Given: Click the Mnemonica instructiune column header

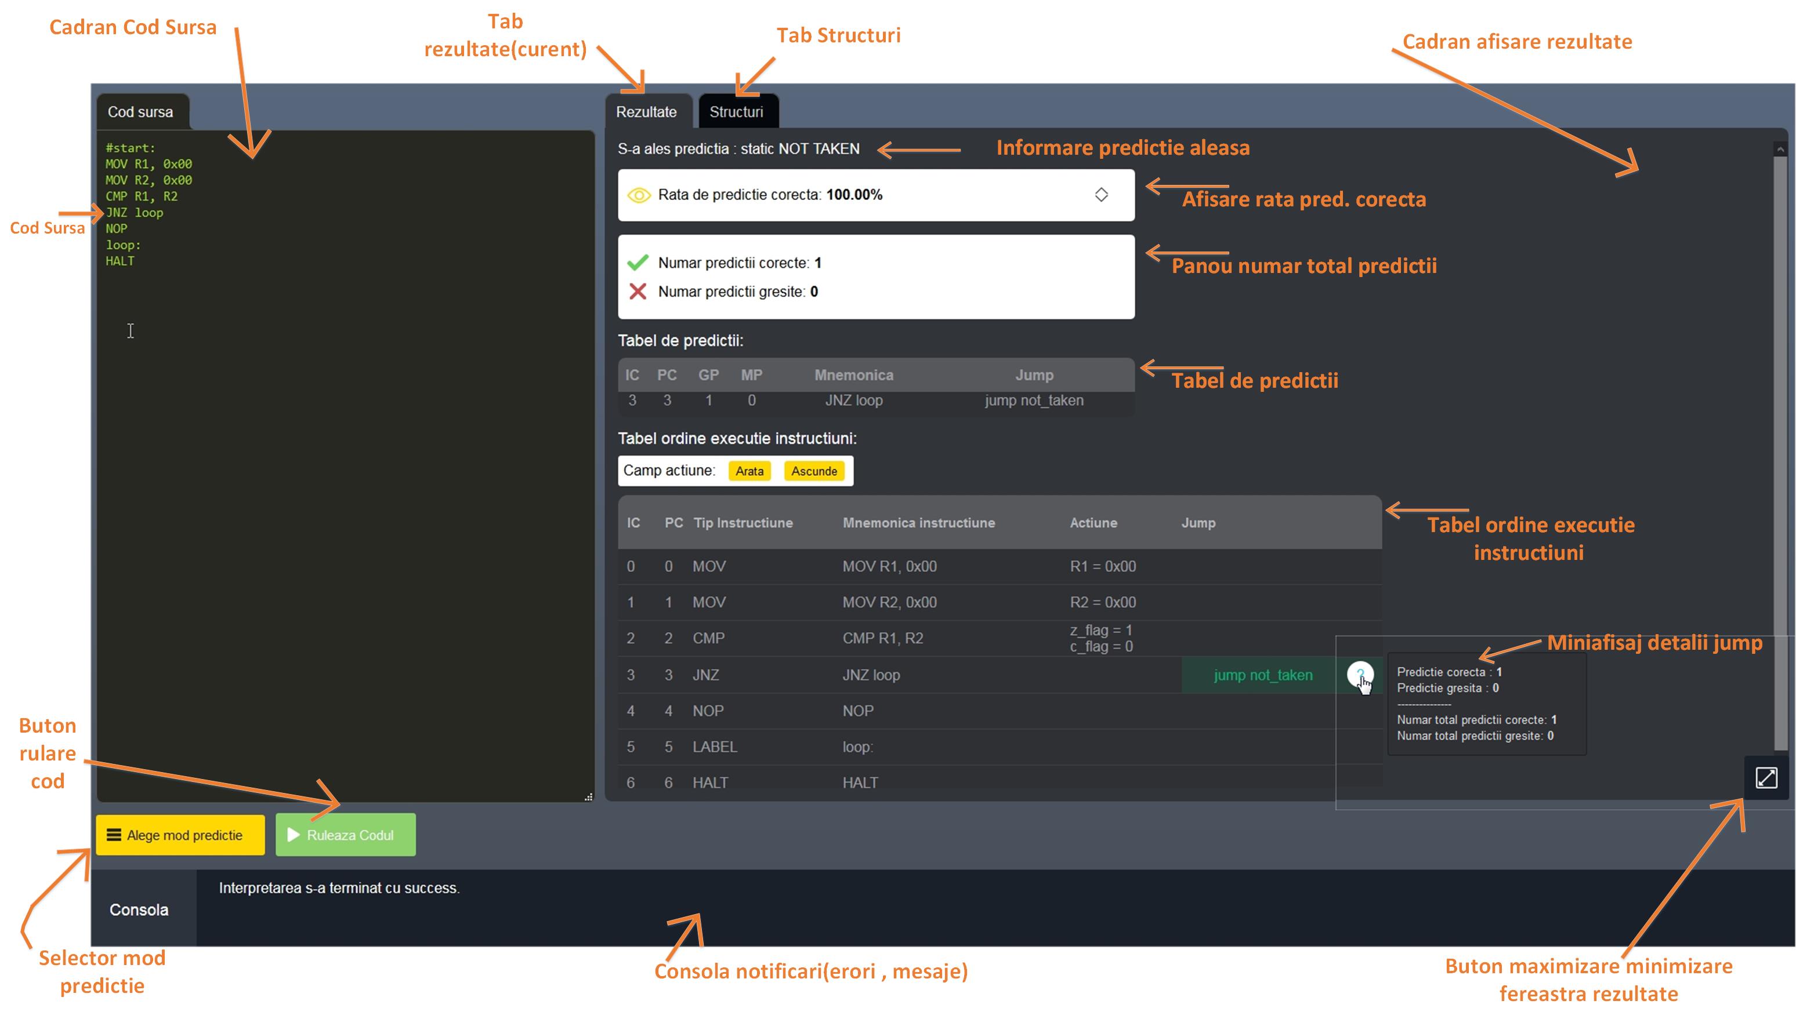Looking at the screenshot, I should coord(918,522).
